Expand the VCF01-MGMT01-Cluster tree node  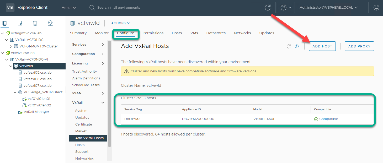[x=11, y=46]
